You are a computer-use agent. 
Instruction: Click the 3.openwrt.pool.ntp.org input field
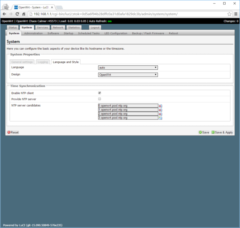(x=128, y=118)
